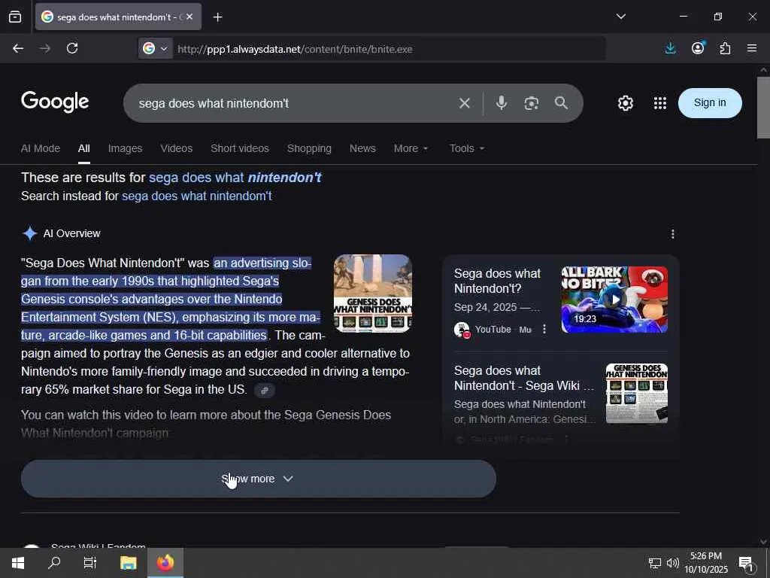This screenshot has width=770, height=578.
Task: Open Google quick settings gear
Action: click(x=625, y=103)
